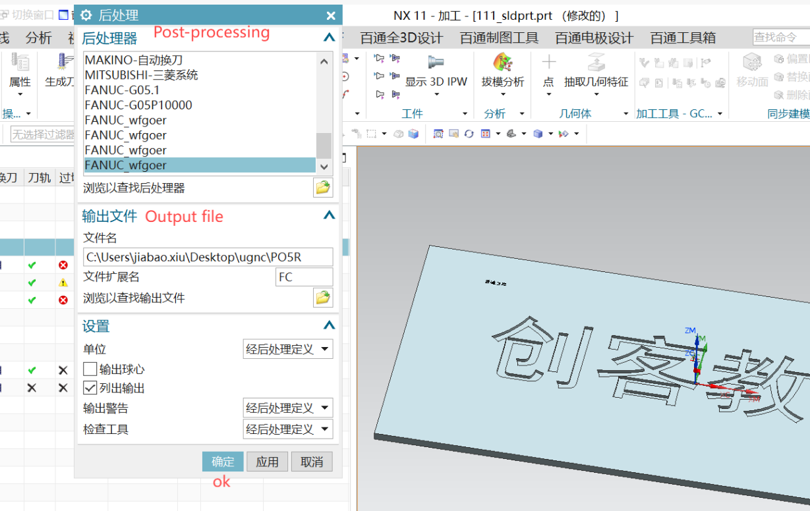Collapse the 设置 section

pos(329,325)
